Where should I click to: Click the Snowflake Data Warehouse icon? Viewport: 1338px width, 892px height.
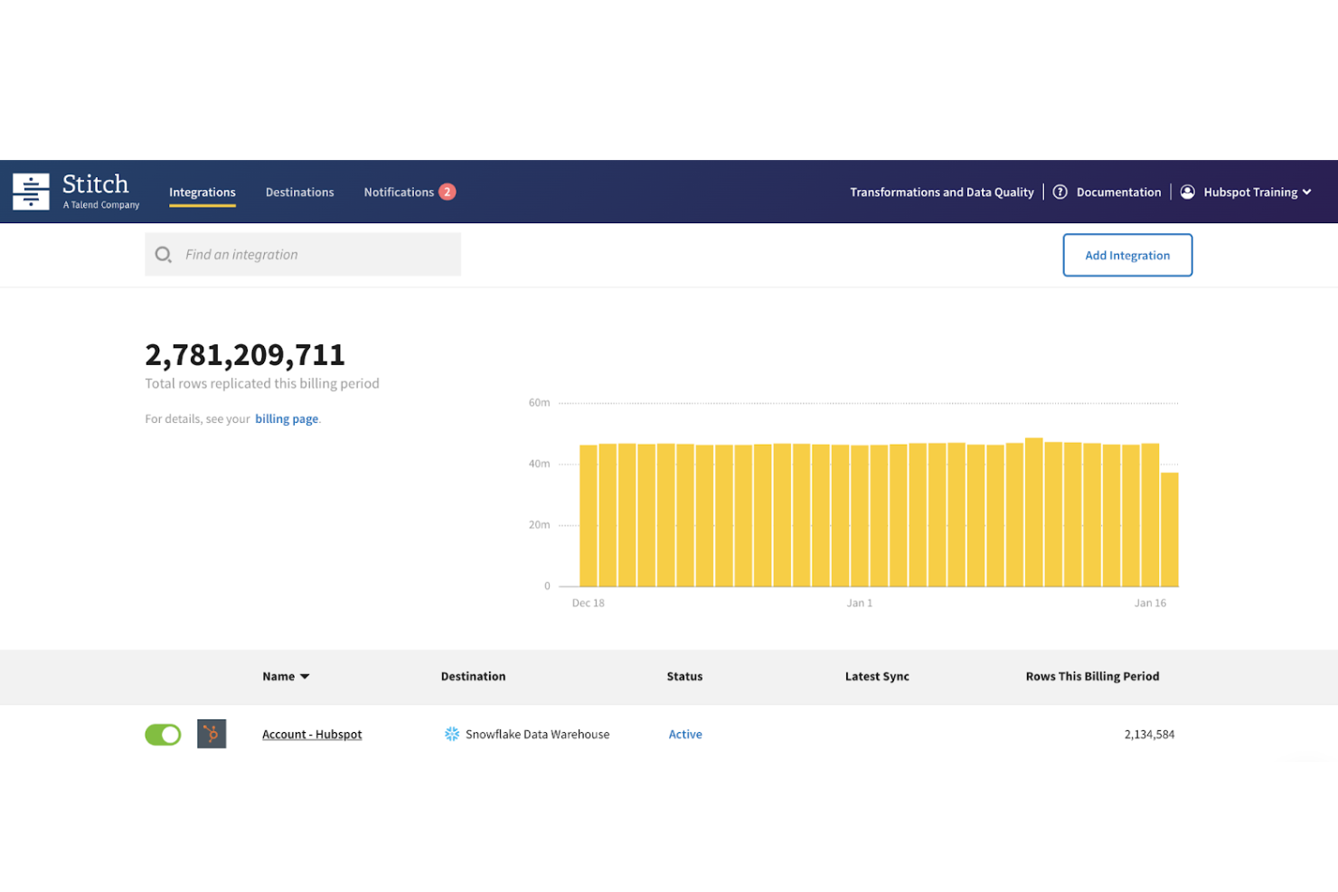451,734
